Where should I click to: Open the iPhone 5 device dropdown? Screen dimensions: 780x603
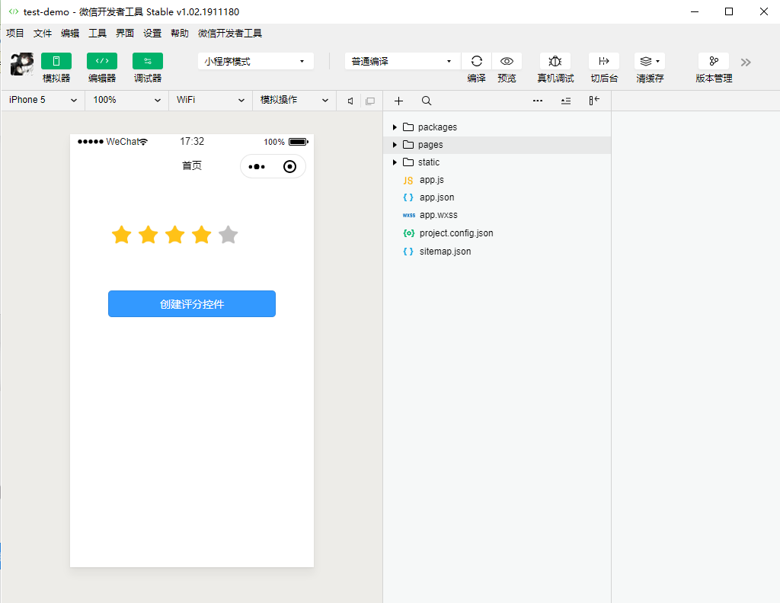point(42,100)
